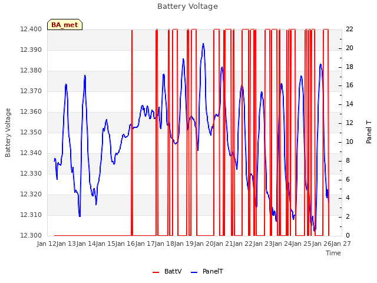Viewport: 377px width, 283px height.
Task: Click the 12.300 y-axis tick label
Action: pos(31,236)
